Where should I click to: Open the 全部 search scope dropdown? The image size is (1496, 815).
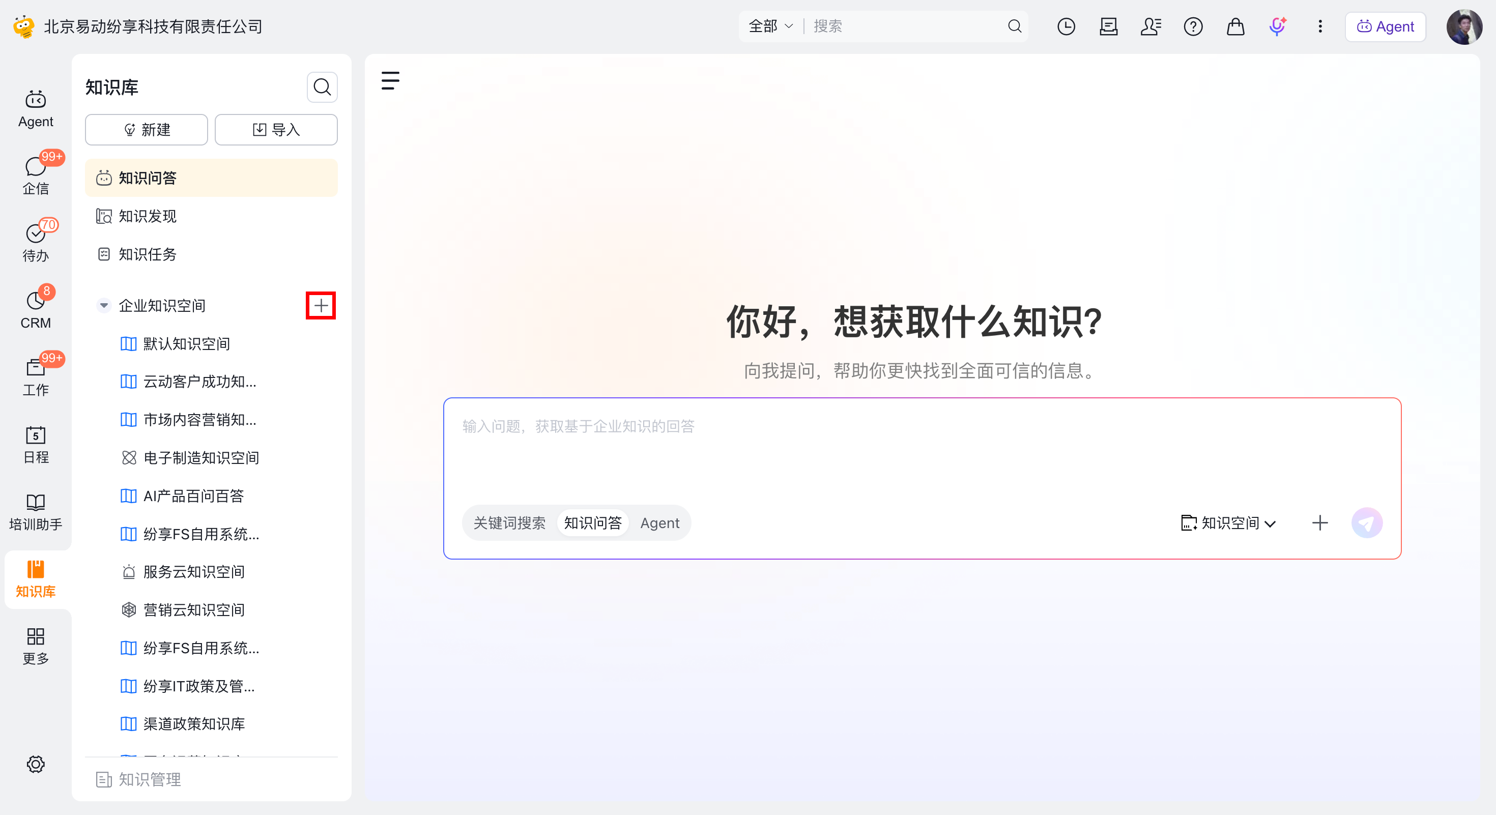[x=770, y=26]
